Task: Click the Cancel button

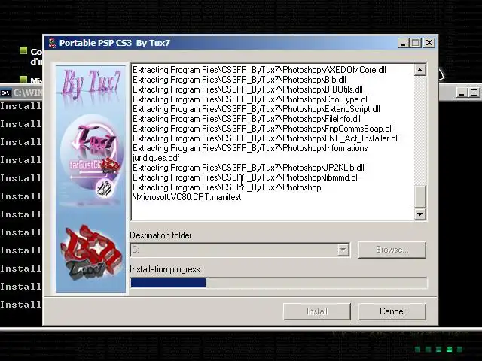Action: 392,311
